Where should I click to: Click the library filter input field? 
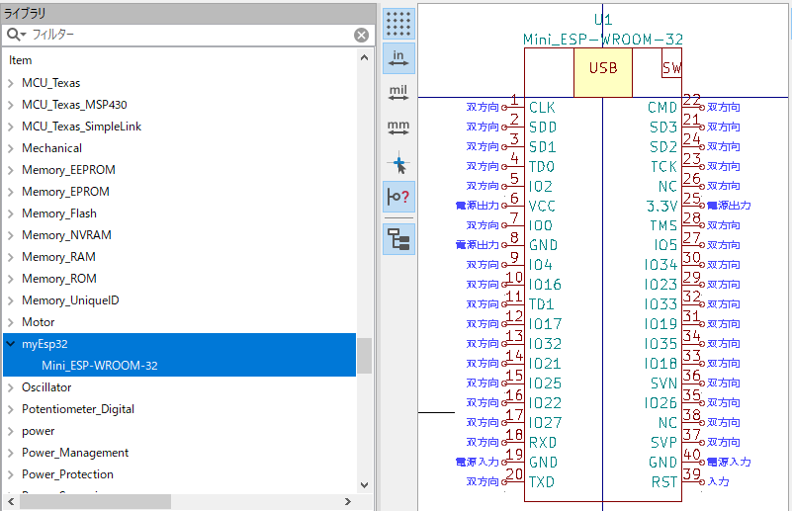pos(188,35)
